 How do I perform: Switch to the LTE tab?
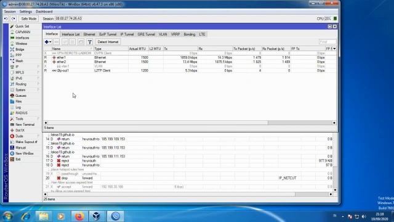point(202,35)
